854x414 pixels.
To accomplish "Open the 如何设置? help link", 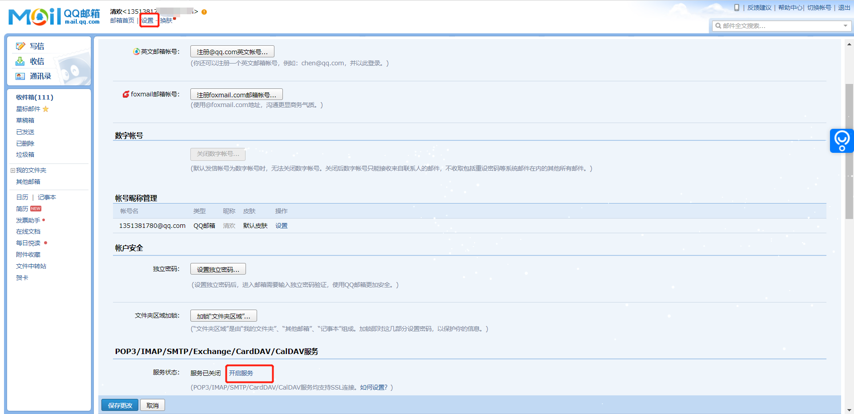I will coord(374,387).
